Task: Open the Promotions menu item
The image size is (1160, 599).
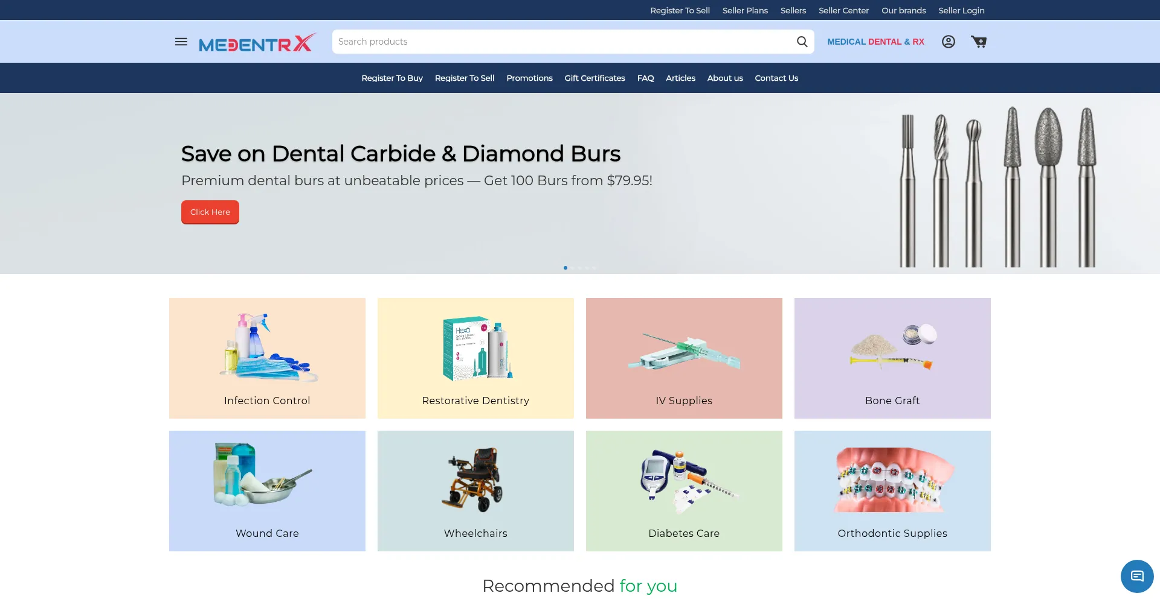Action: [529, 78]
